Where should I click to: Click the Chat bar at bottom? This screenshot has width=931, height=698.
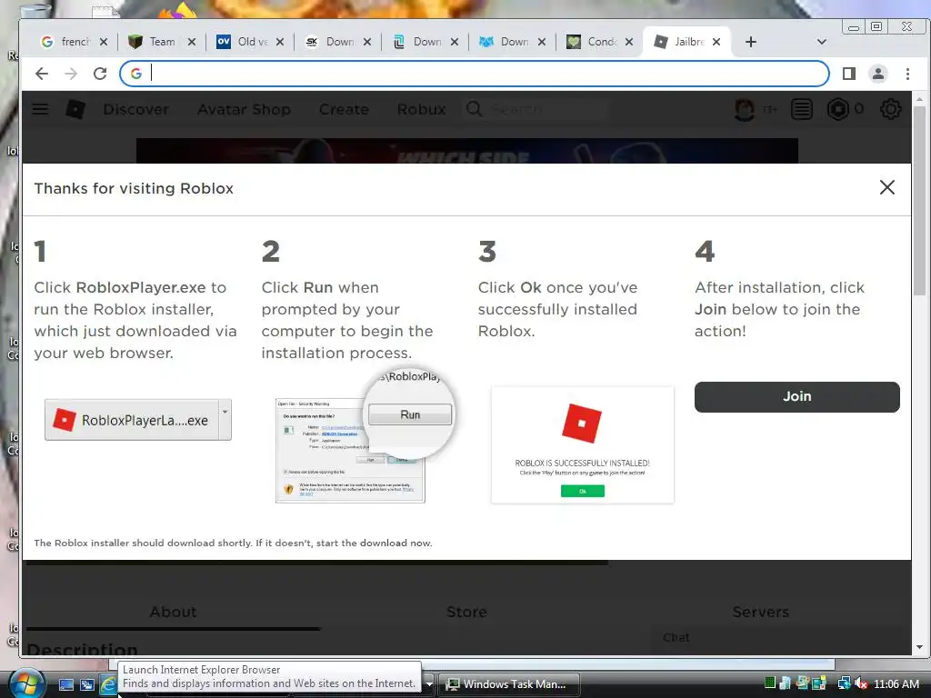point(778,637)
